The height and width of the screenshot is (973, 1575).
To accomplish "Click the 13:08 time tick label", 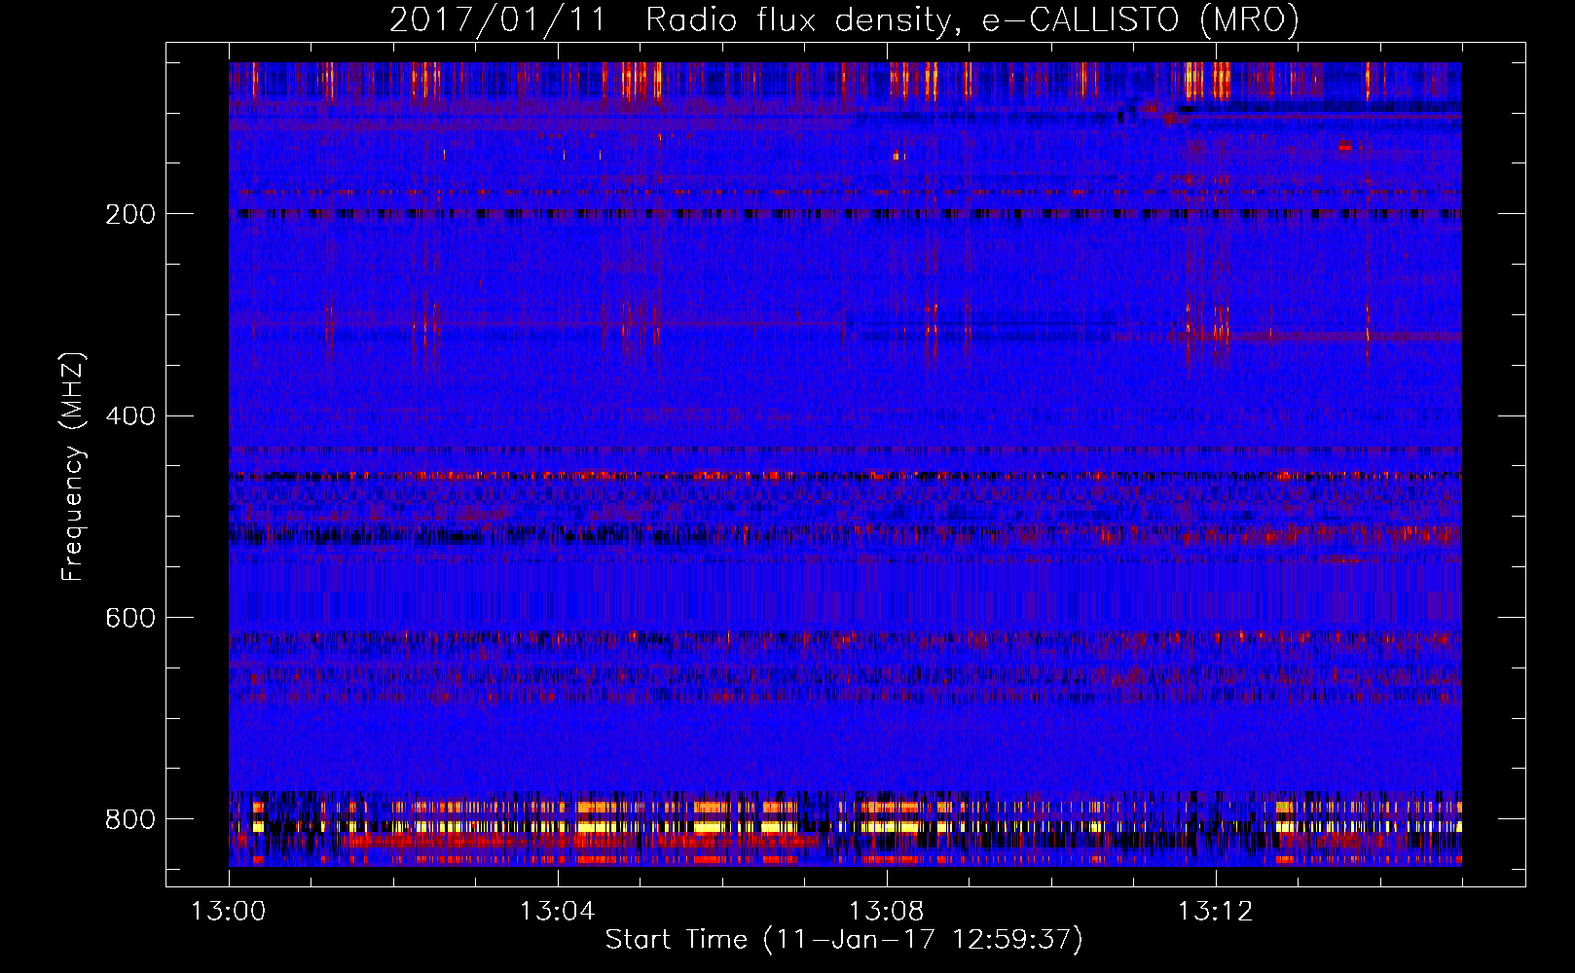I will tap(886, 912).
